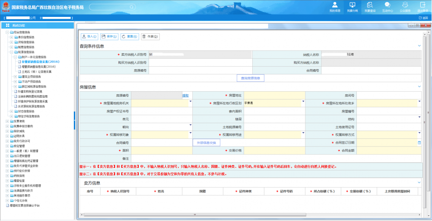Open the 结构 dropdown arrow

click(x=419, y=118)
